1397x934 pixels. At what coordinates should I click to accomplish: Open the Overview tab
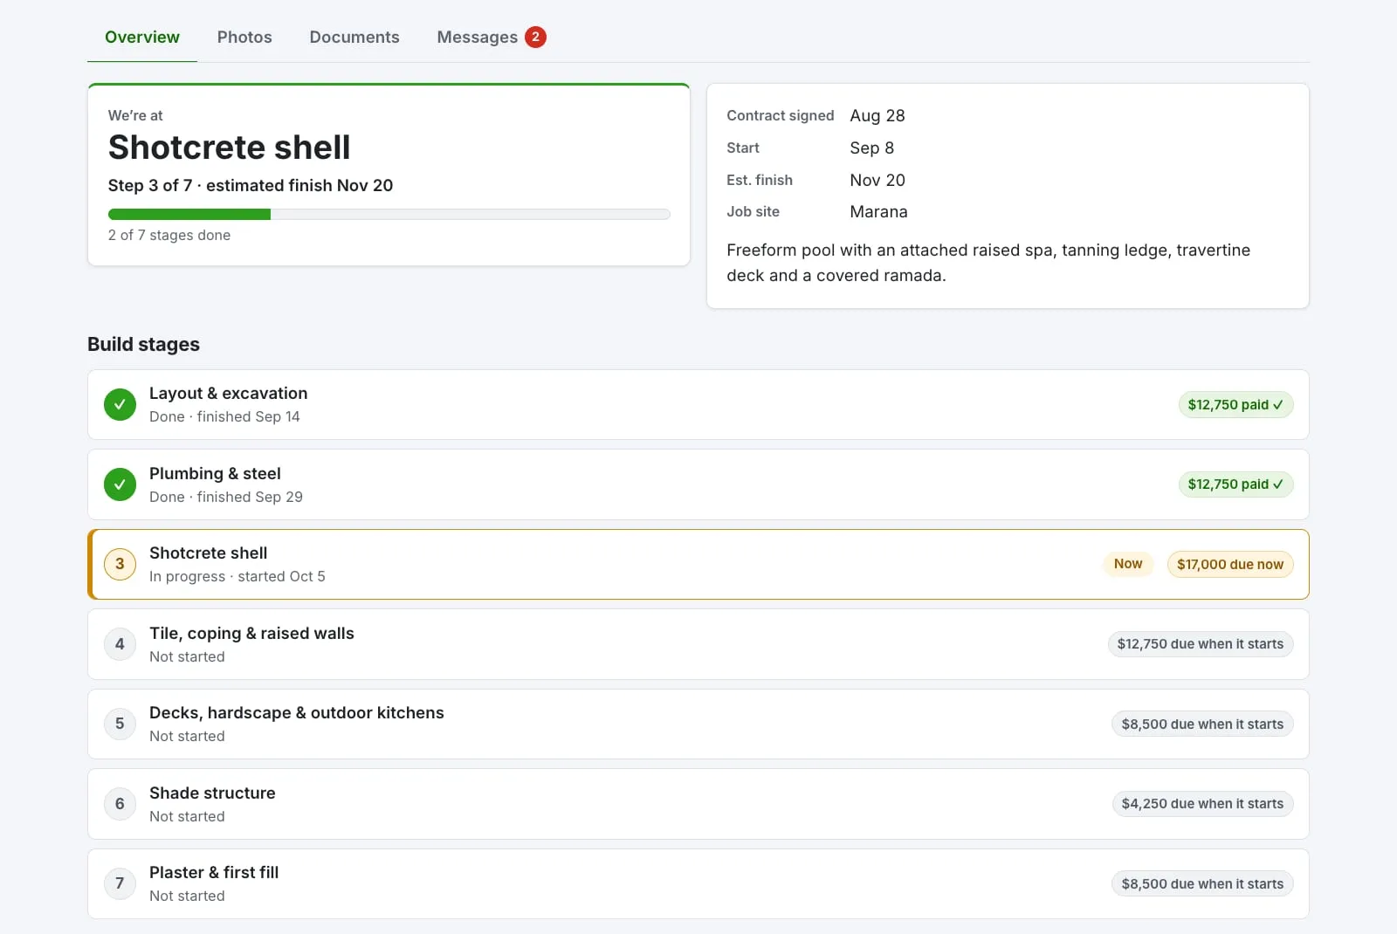coord(142,38)
